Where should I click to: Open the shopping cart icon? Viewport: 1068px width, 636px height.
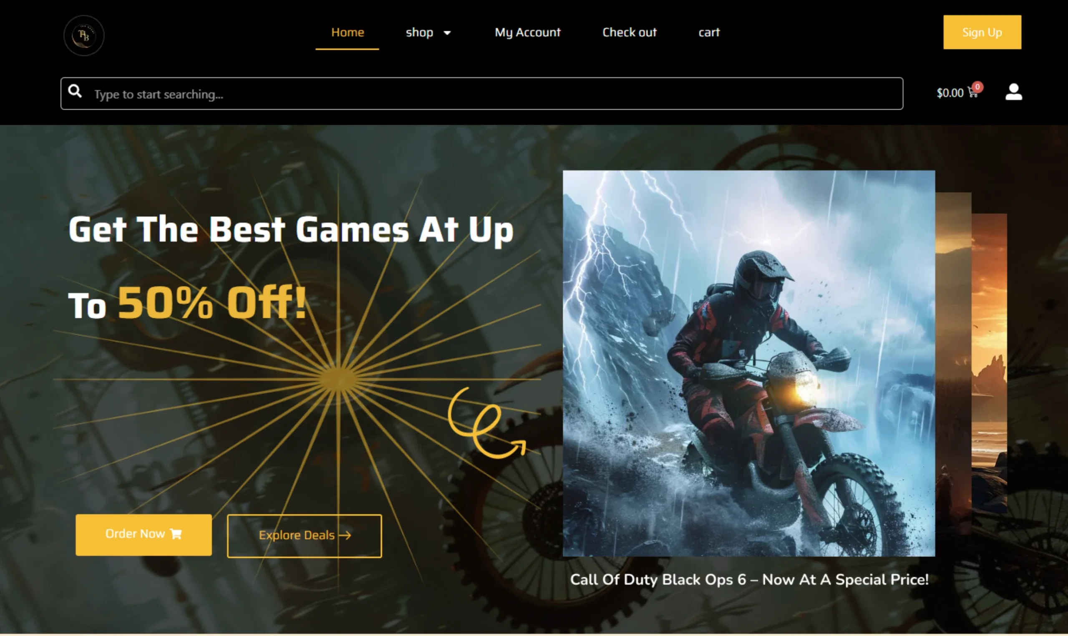[x=972, y=93]
